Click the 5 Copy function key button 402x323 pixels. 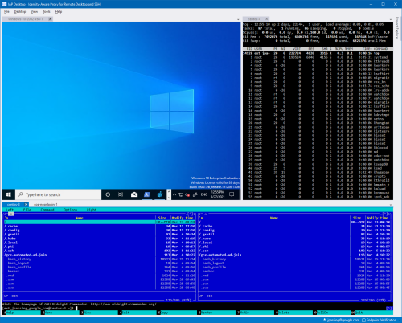coord(177,313)
